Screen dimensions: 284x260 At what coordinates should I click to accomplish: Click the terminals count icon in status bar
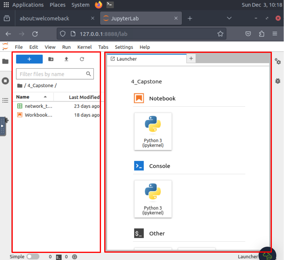pos(59,257)
